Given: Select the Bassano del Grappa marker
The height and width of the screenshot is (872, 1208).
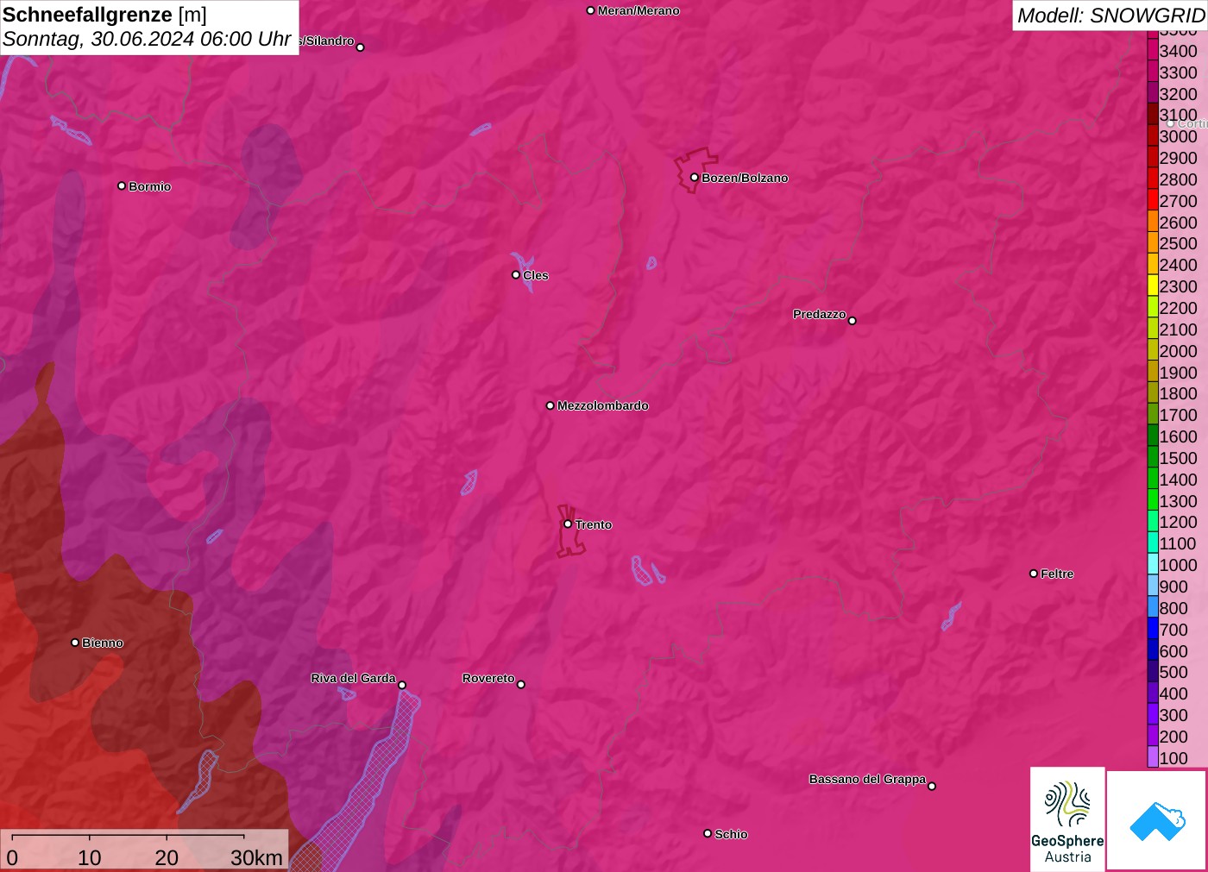Looking at the screenshot, I should (x=932, y=785).
